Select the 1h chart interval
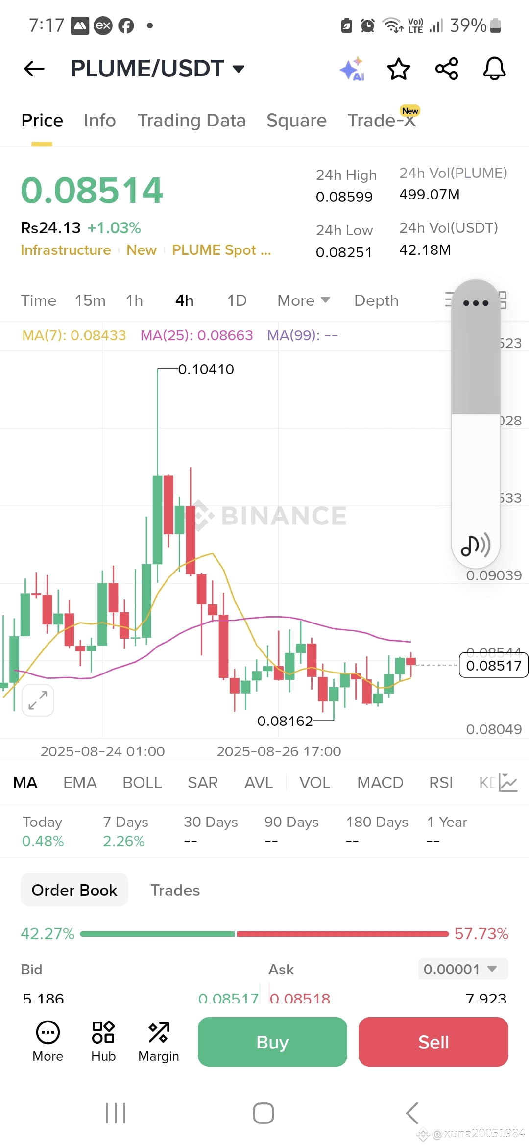 tap(135, 300)
